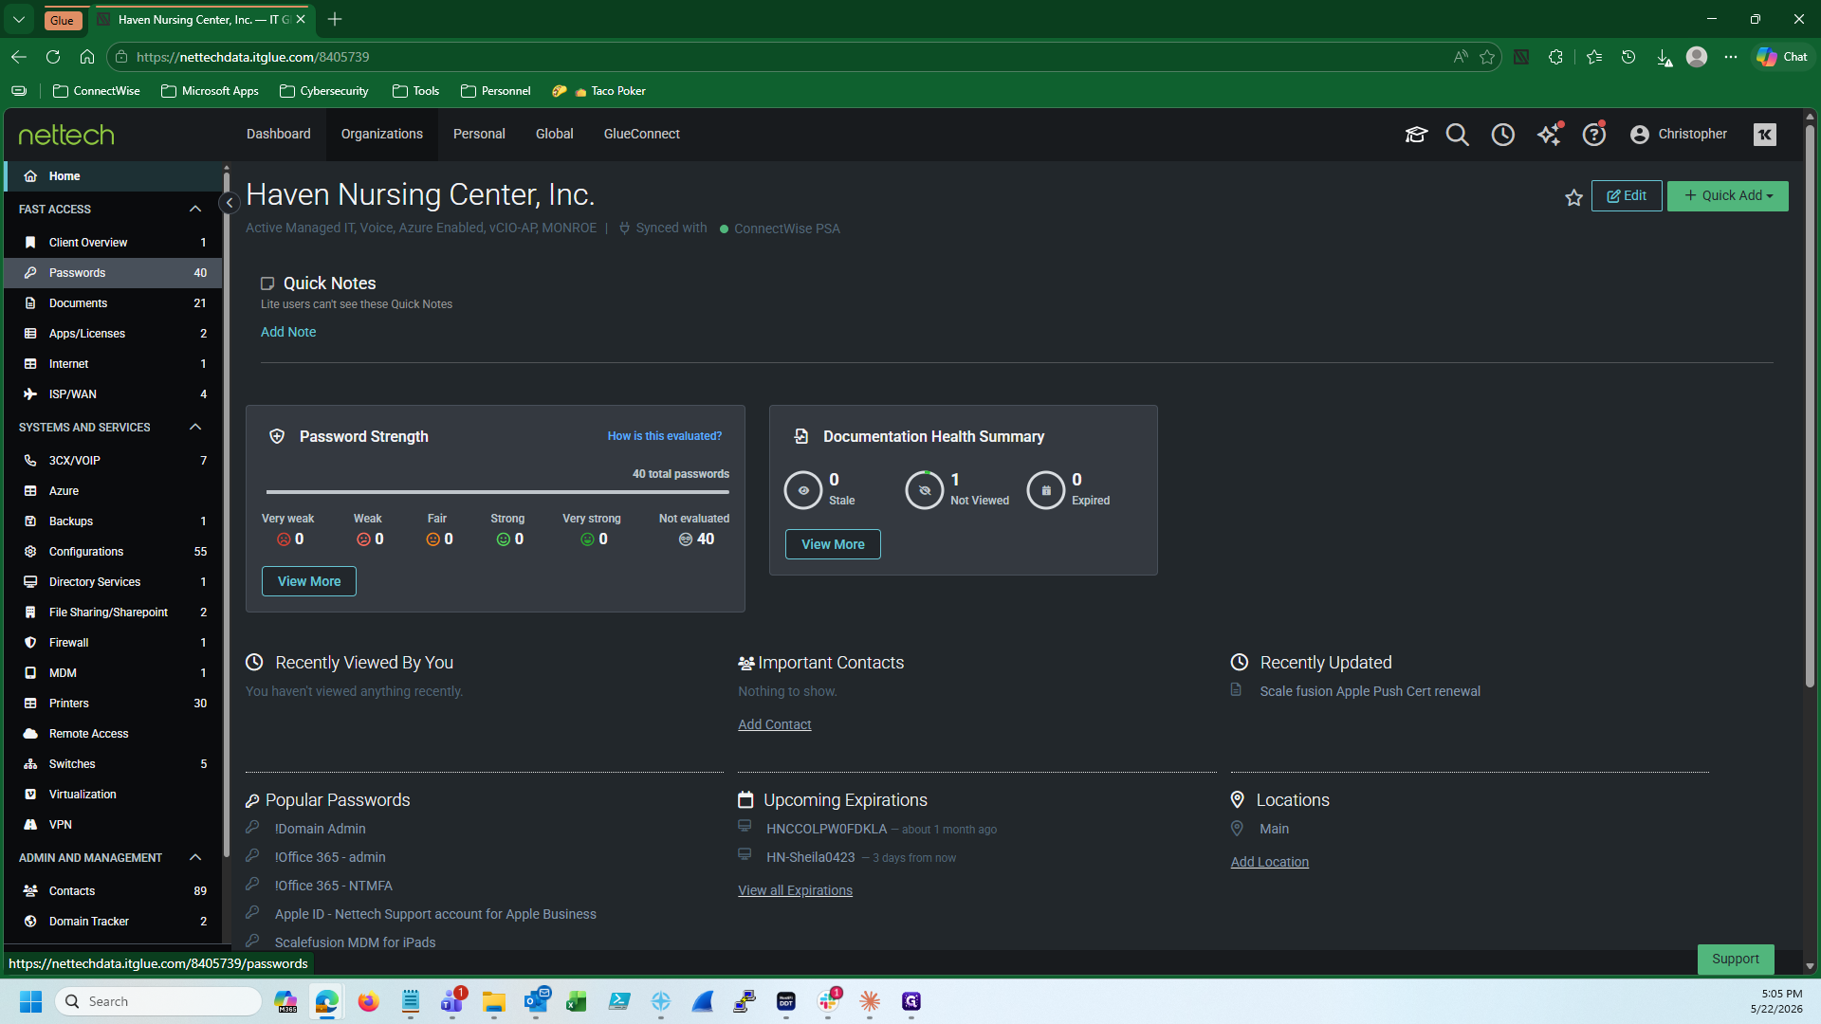The height and width of the screenshot is (1024, 1821).
Task: Open the help question mark icon
Action: (1594, 135)
